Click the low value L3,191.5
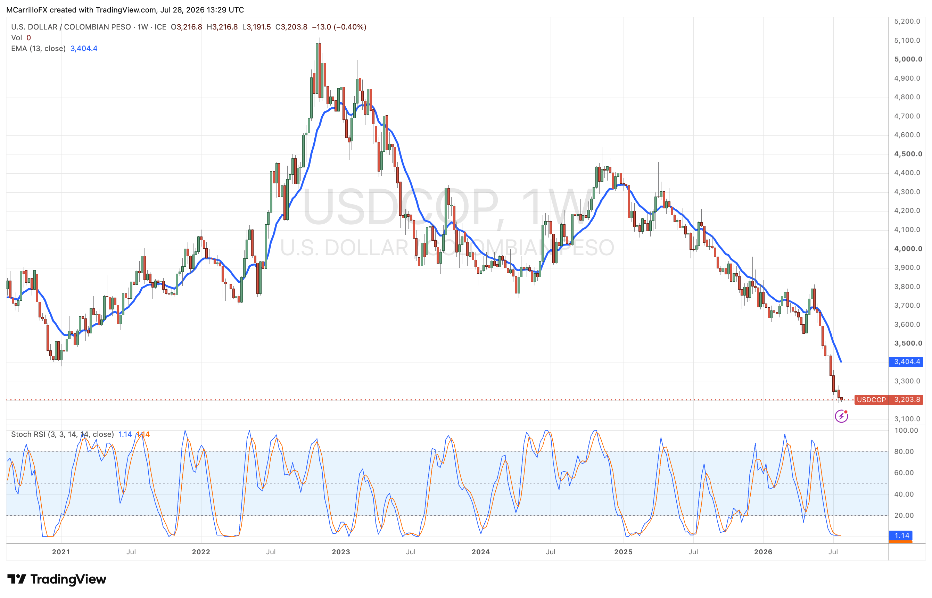The image size is (932, 598). [x=256, y=27]
